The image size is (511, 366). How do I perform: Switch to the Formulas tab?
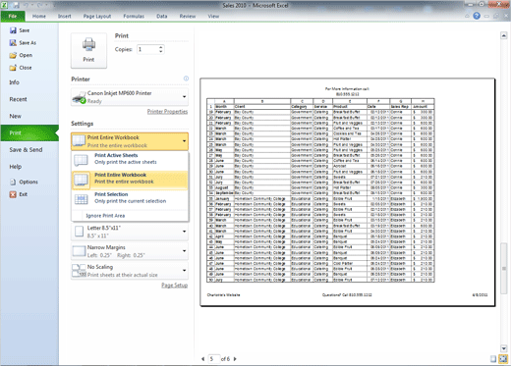click(134, 16)
